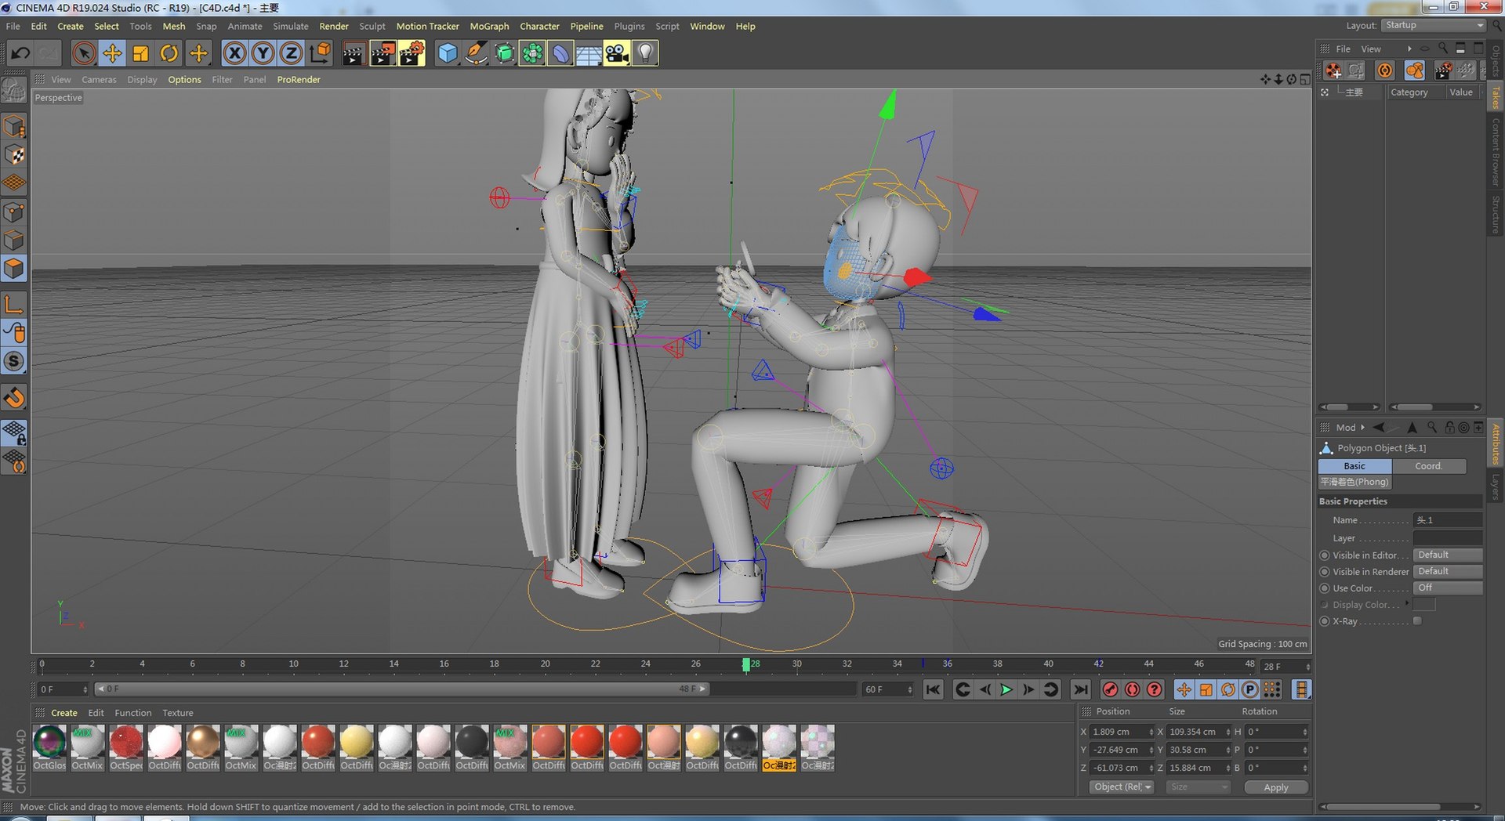The width and height of the screenshot is (1505, 821).
Task: Switch to Texture mode checkerboard icon
Action: 14,155
